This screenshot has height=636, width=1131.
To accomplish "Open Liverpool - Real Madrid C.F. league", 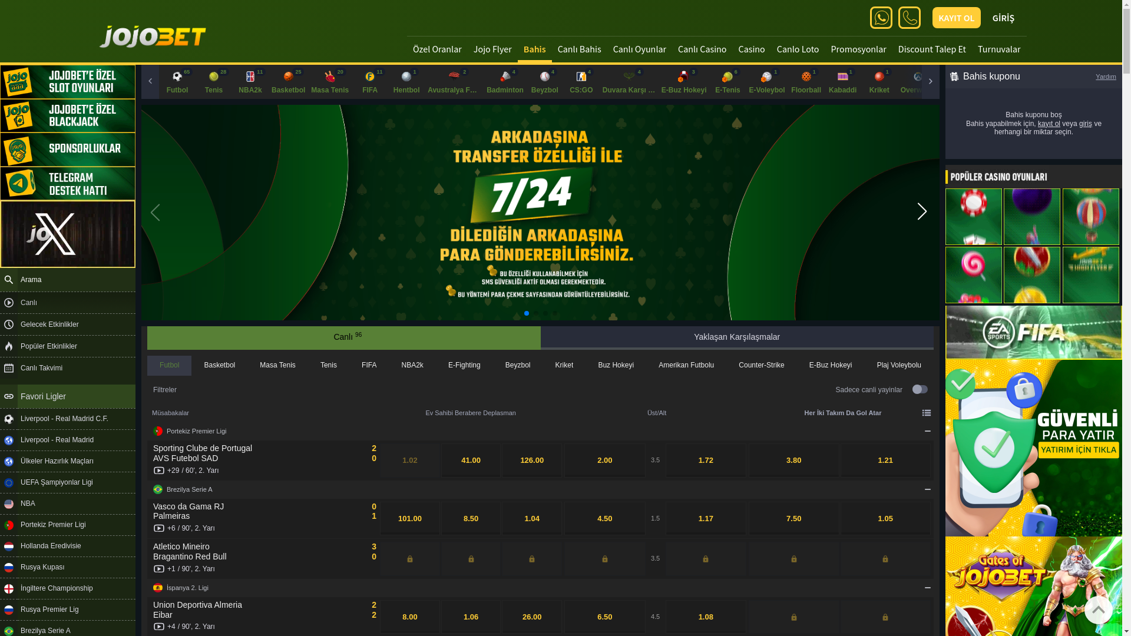I will pyautogui.click(x=68, y=419).
